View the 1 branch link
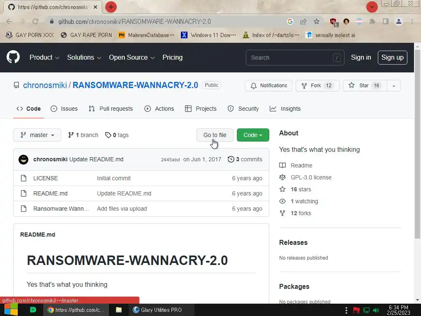The width and height of the screenshot is (421, 316). click(x=83, y=135)
